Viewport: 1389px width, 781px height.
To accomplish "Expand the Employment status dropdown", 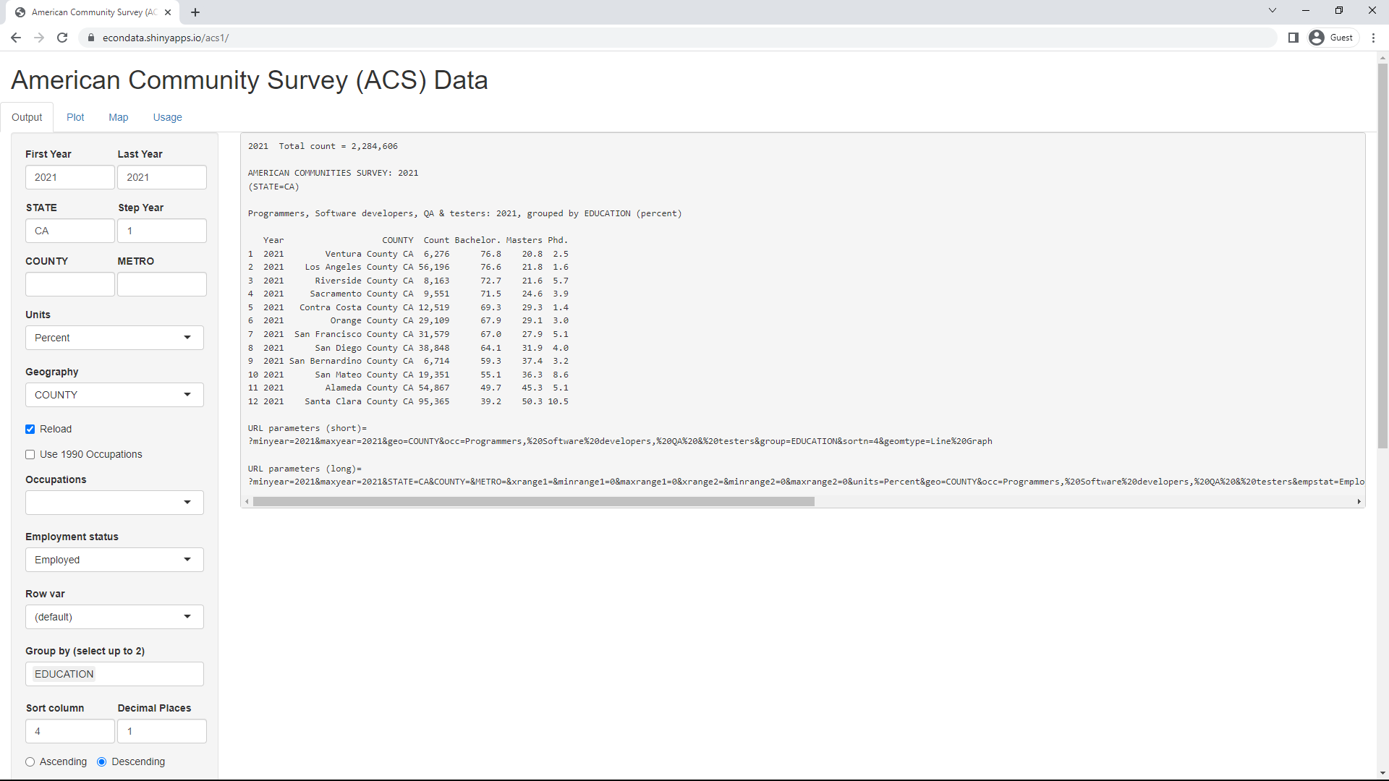I will point(187,560).
